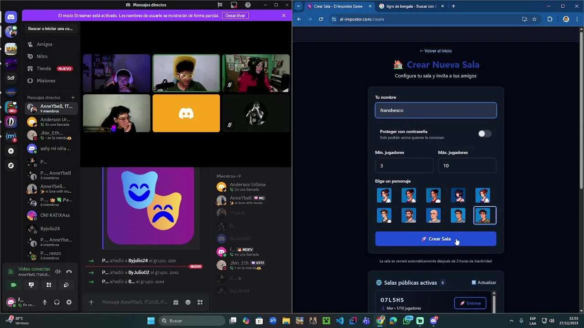Toggle camera in the Discord voice panel
Screen dimensions: 584x328
tap(14, 285)
